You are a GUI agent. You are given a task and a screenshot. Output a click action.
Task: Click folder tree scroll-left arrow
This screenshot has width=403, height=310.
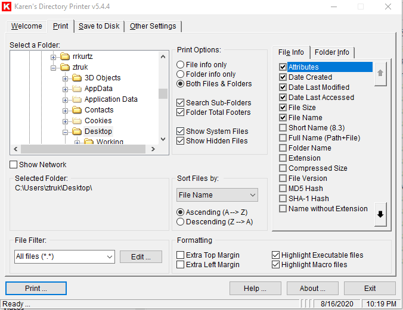click(x=15, y=149)
